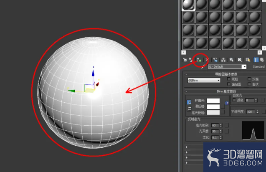The height and width of the screenshot is (172, 266).
Task: Click map button beside 漫反射 swatch
Action: 223,107
